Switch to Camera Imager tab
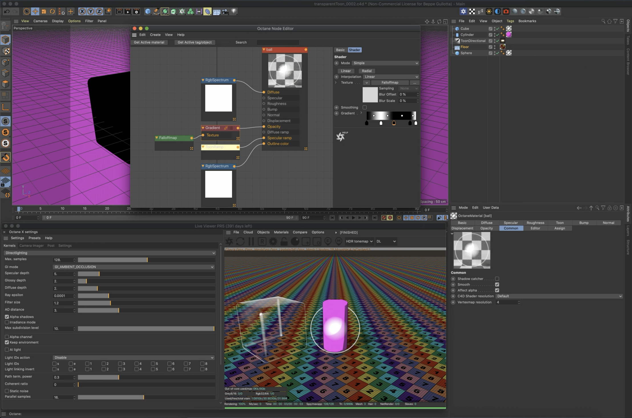632x418 pixels. tap(31, 245)
